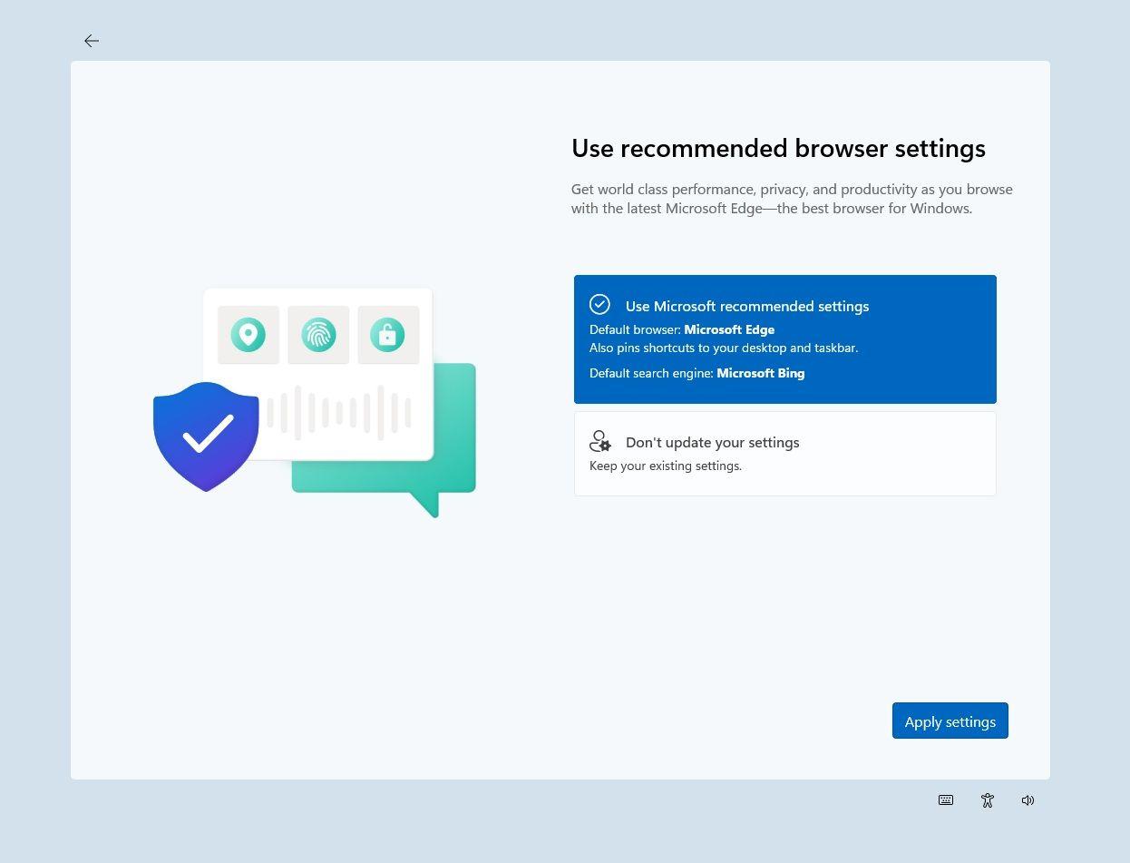This screenshot has height=863, width=1130.
Task: Click the blue shield checkmark illustration
Action: tap(207, 436)
